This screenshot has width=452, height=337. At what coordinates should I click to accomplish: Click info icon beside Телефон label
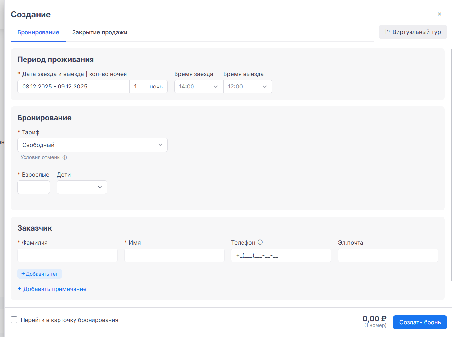(x=260, y=242)
